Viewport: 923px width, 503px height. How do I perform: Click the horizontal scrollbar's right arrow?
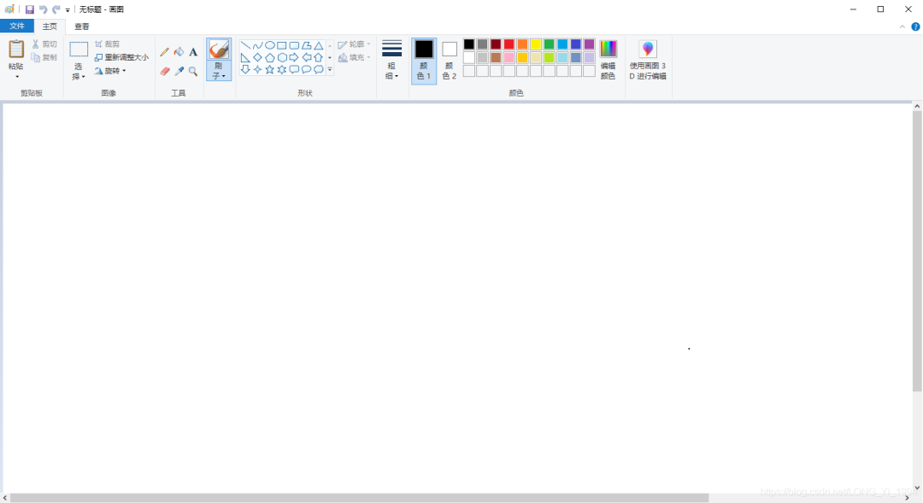908,496
